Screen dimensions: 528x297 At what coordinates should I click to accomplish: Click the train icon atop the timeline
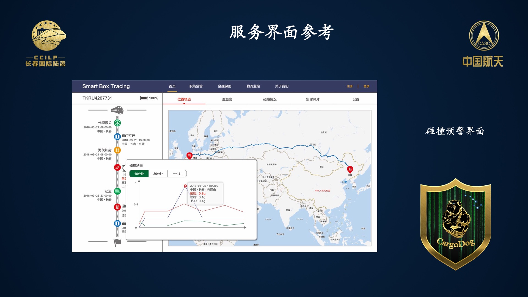coord(117,110)
